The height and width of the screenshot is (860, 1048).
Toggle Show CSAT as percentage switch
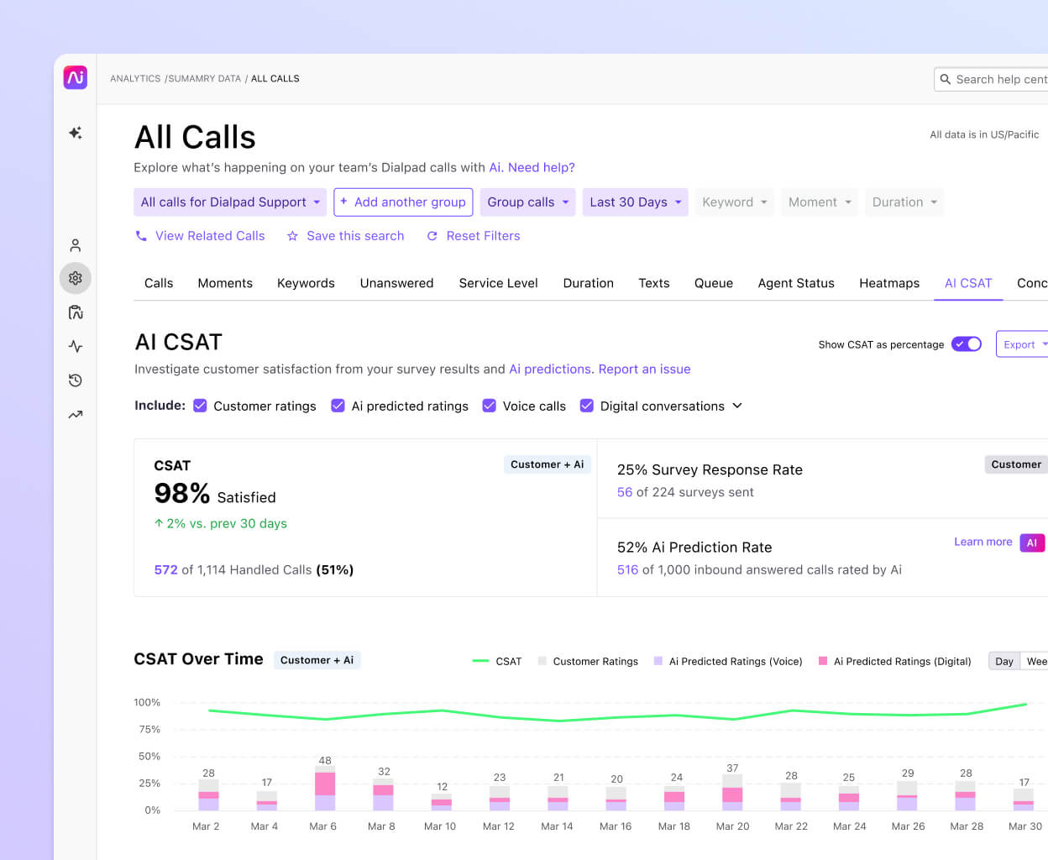point(966,343)
